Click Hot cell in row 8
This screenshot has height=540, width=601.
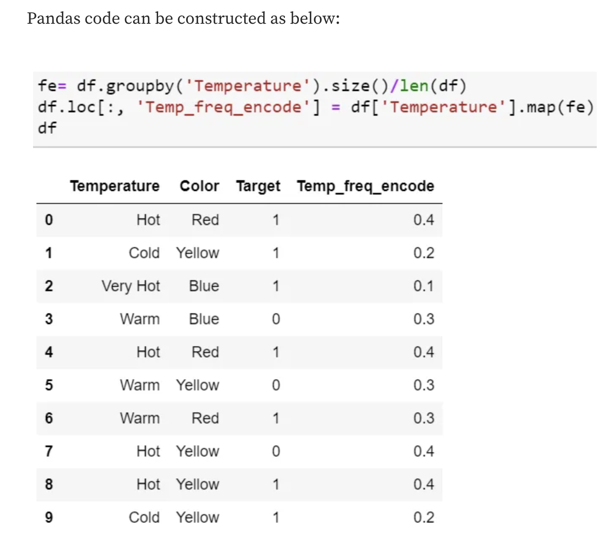pyautogui.click(x=148, y=484)
